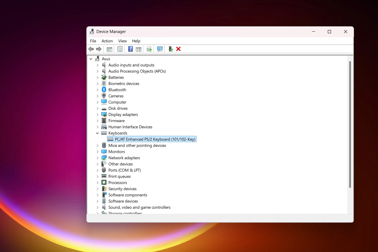Select the Security devices icon
This screenshot has height=252, width=378.
(x=104, y=189)
